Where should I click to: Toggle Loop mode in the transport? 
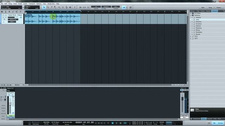pos(125,123)
